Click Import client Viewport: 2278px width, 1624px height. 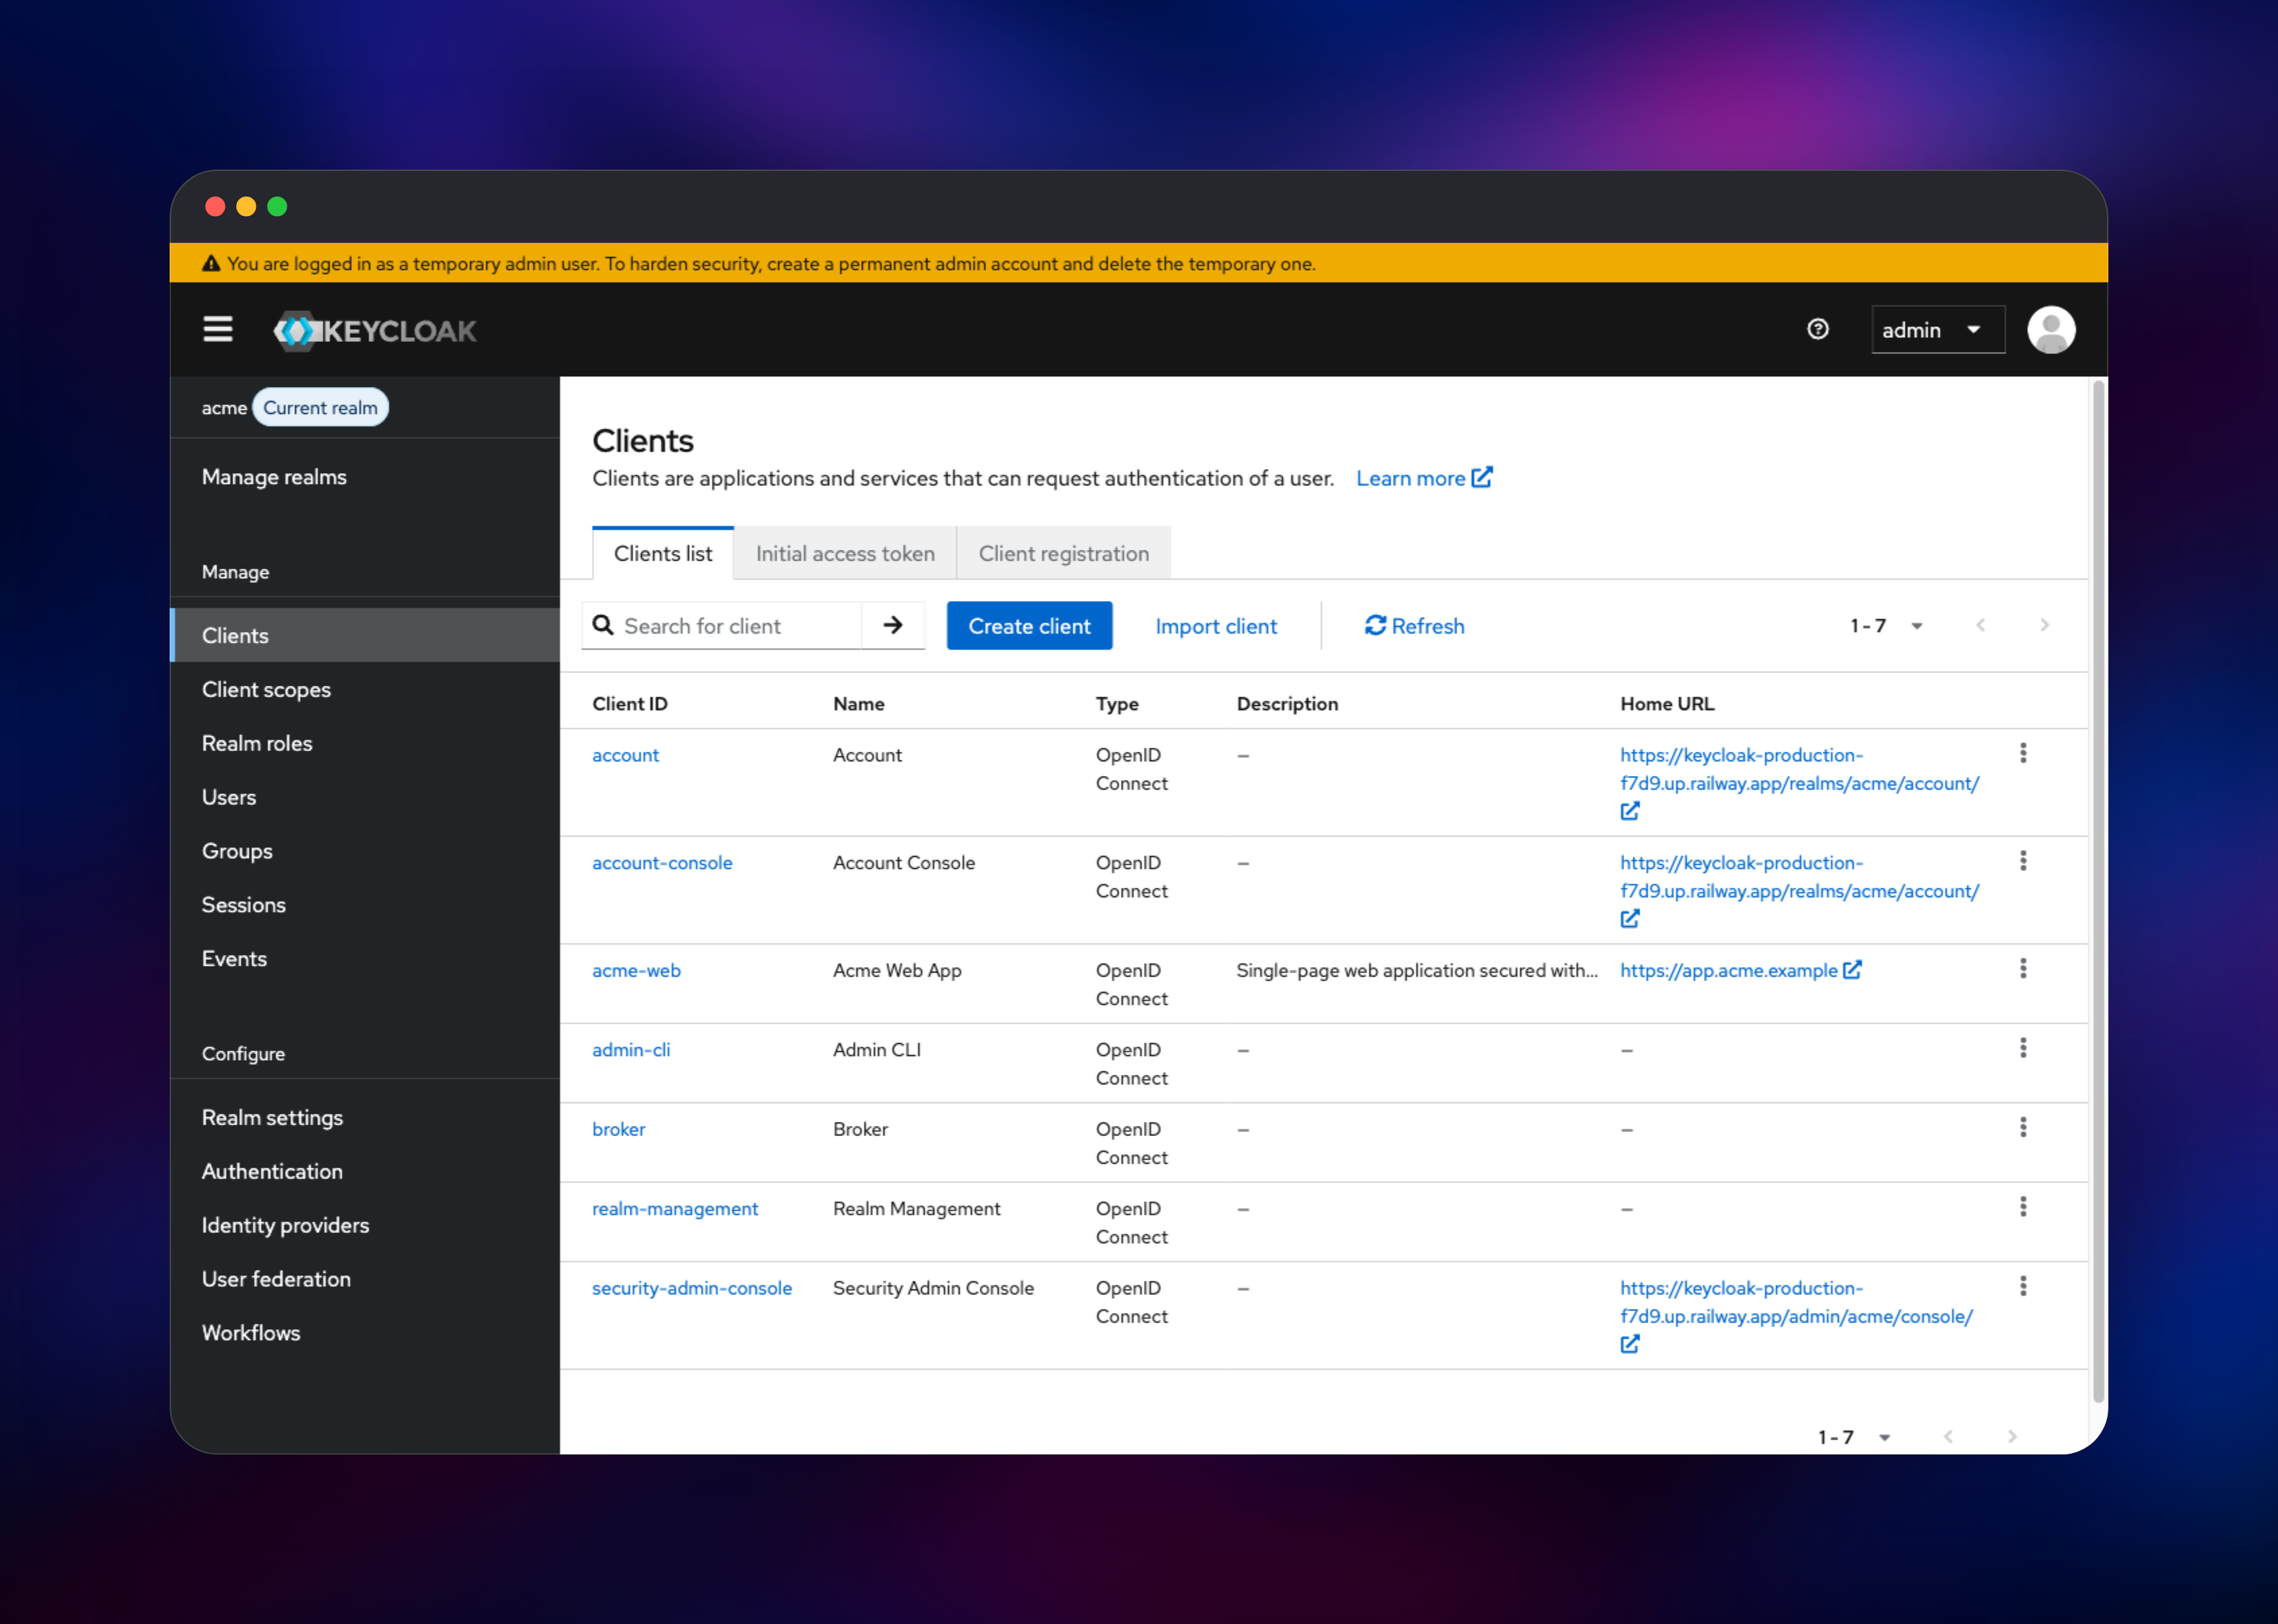pos(1215,625)
